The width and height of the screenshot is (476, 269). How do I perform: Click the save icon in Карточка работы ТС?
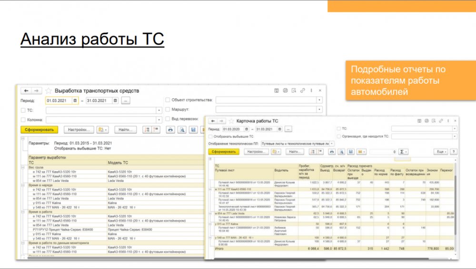[x=350, y=152]
